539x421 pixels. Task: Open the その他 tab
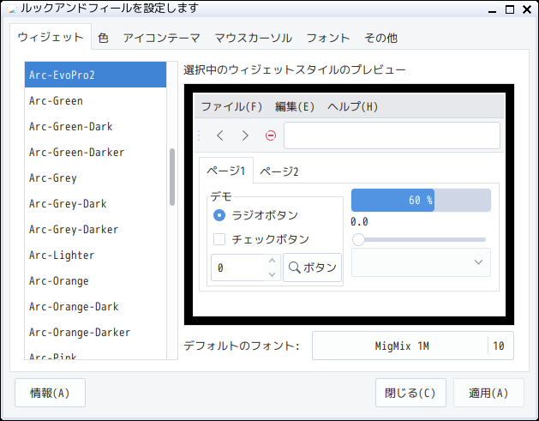pos(380,38)
